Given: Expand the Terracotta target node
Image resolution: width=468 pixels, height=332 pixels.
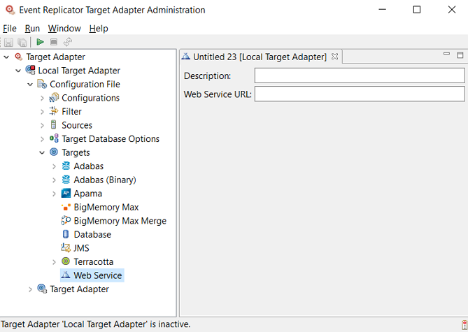Looking at the screenshot, I should (55, 262).
